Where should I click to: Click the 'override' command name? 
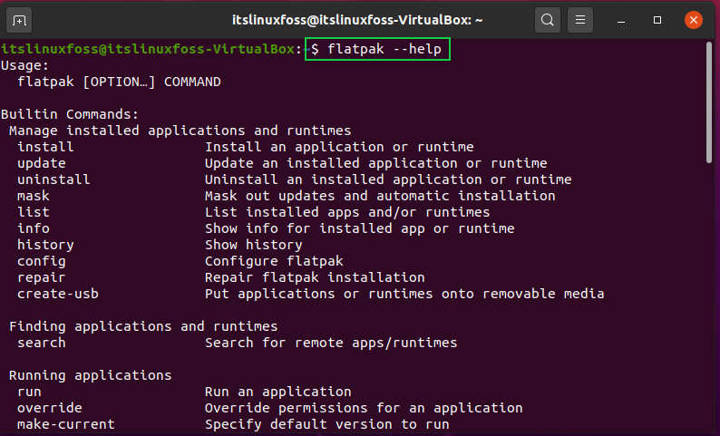[x=50, y=408]
